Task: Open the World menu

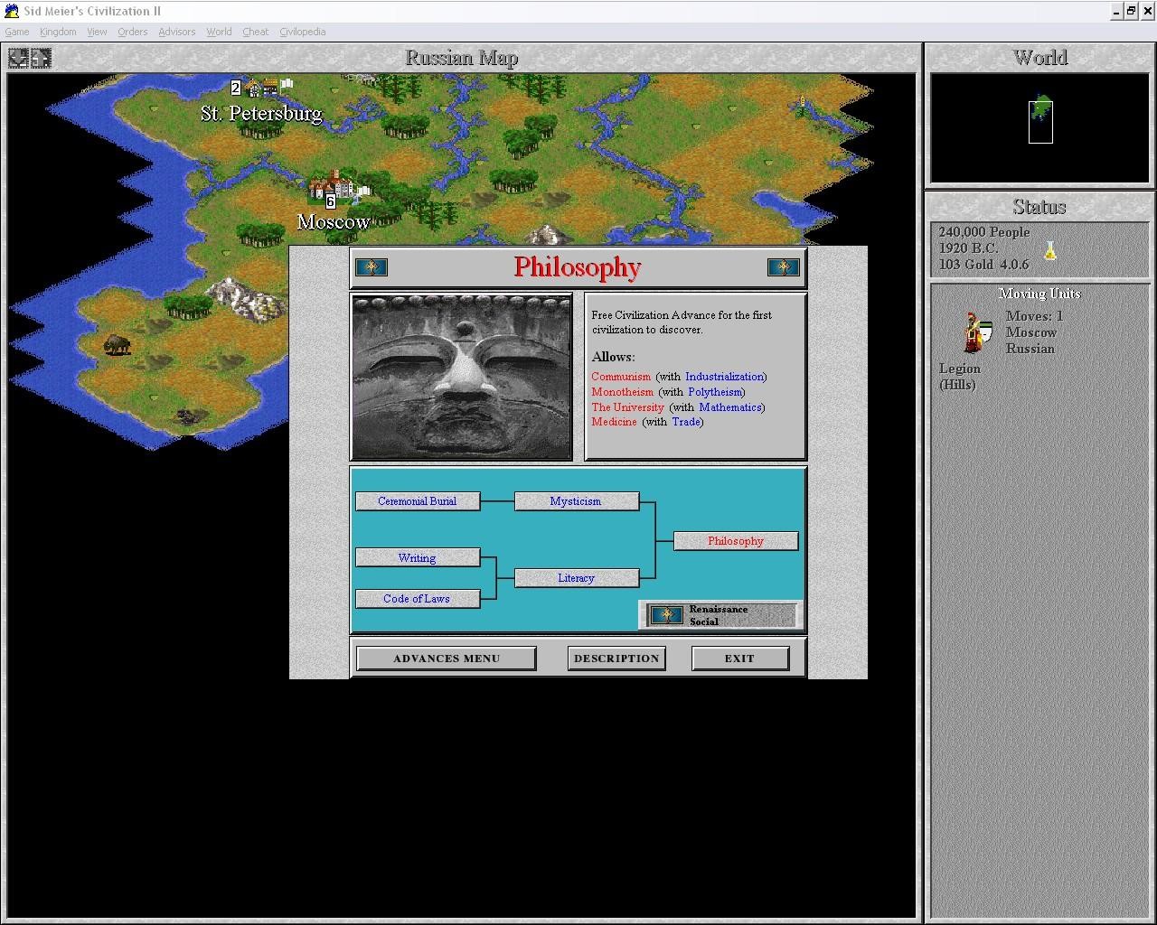Action: point(219,32)
